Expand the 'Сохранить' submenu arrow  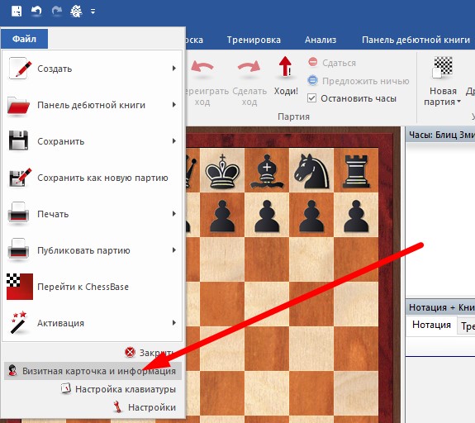173,141
